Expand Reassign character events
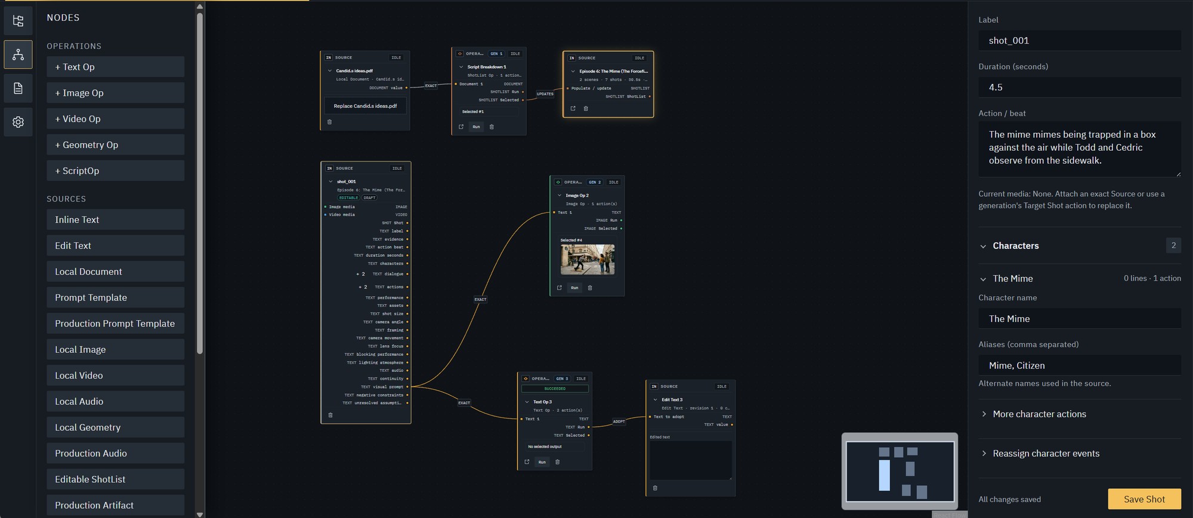1193x518 pixels. (1080, 453)
